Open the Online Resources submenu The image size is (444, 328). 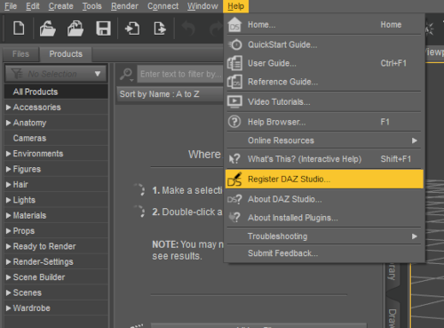pos(324,140)
